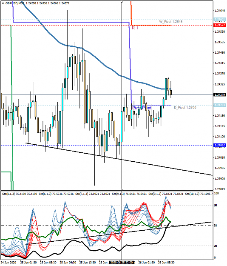The image size is (227, 266).
Task: Click the 20 level on stochastic scale
Action: coord(216,246)
